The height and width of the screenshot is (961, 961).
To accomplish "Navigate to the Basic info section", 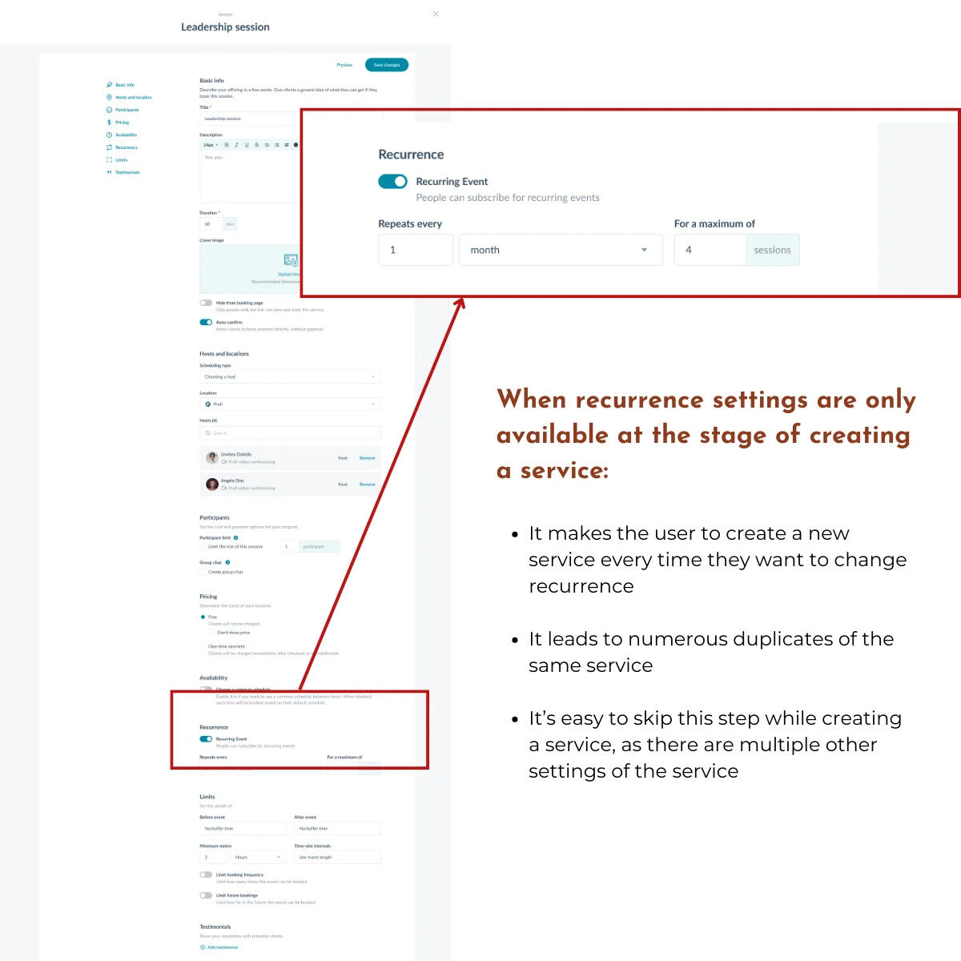I will (x=110, y=84).
